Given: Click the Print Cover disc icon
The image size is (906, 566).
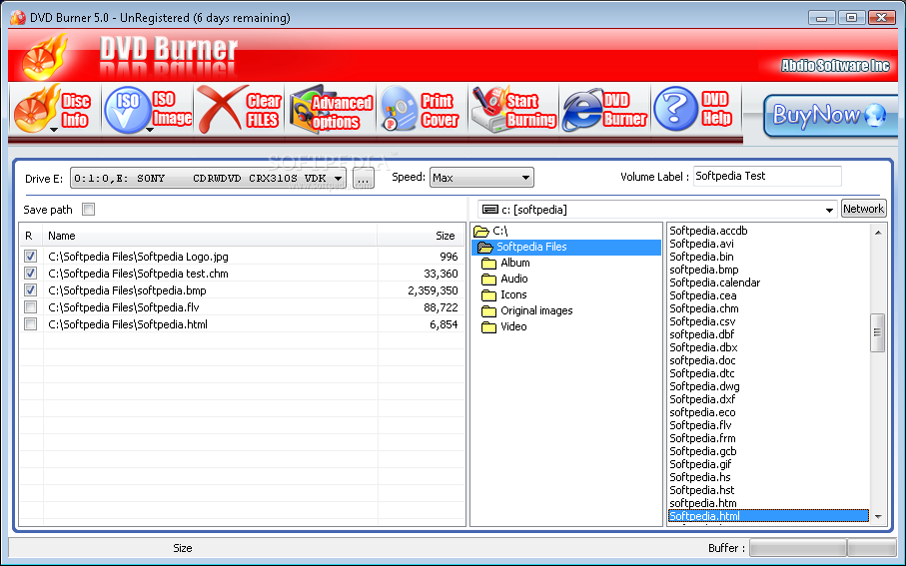Looking at the screenshot, I should click(x=399, y=109).
